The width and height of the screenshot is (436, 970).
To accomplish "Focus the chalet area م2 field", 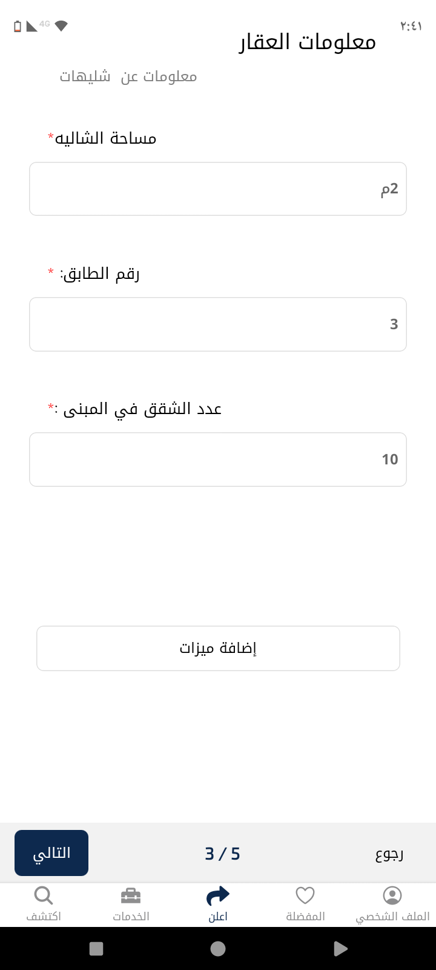I will (x=218, y=189).
